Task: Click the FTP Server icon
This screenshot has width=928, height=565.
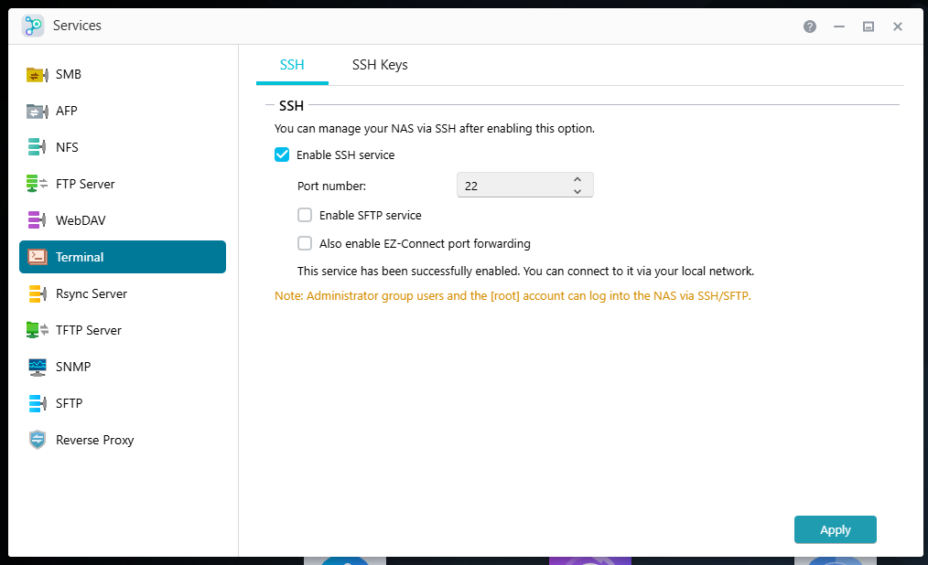Action: click(x=38, y=184)
